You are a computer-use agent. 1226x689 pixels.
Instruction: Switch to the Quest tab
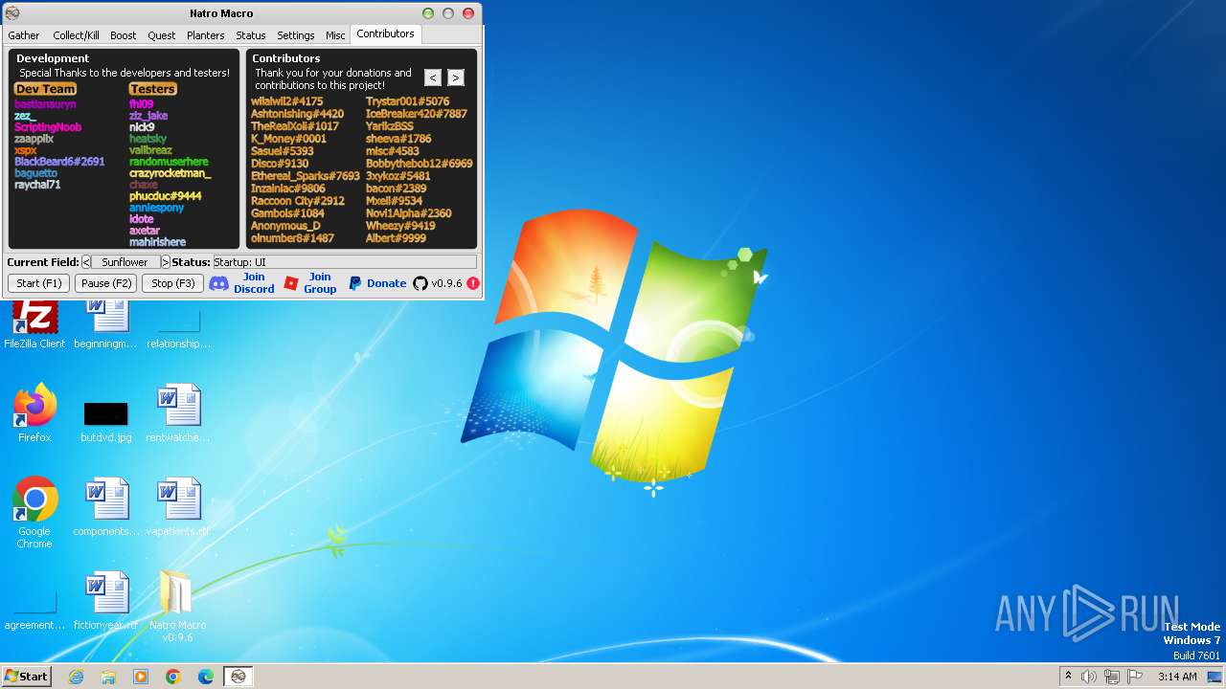coord(161,35)
